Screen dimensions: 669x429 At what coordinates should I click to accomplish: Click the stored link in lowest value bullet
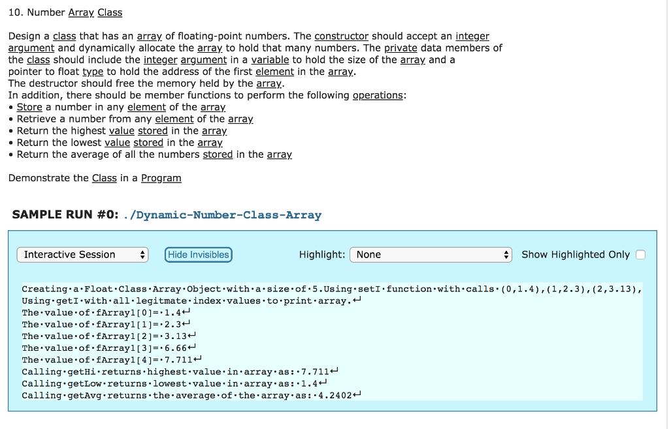[148, 142]
